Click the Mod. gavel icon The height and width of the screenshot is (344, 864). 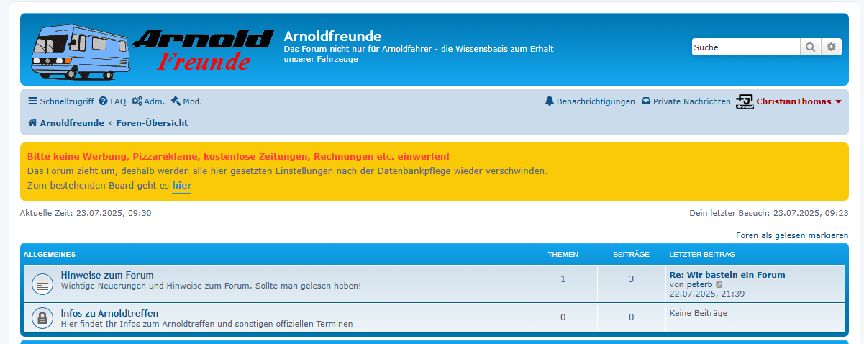[176, 101]
